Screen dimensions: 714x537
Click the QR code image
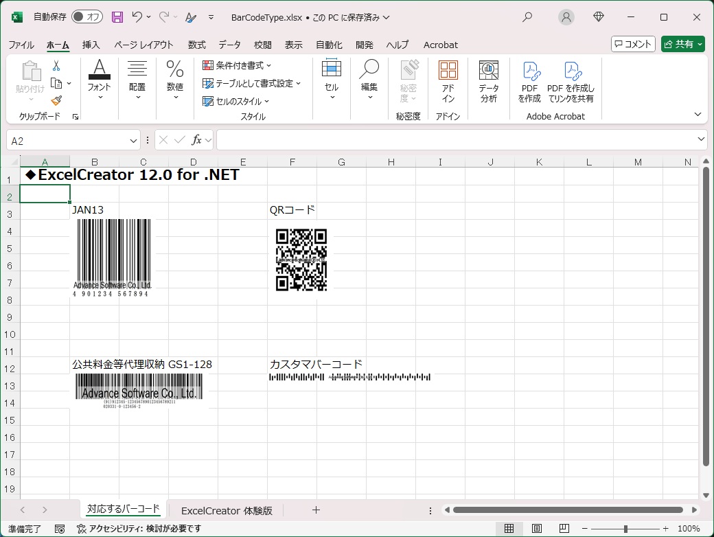301,260
